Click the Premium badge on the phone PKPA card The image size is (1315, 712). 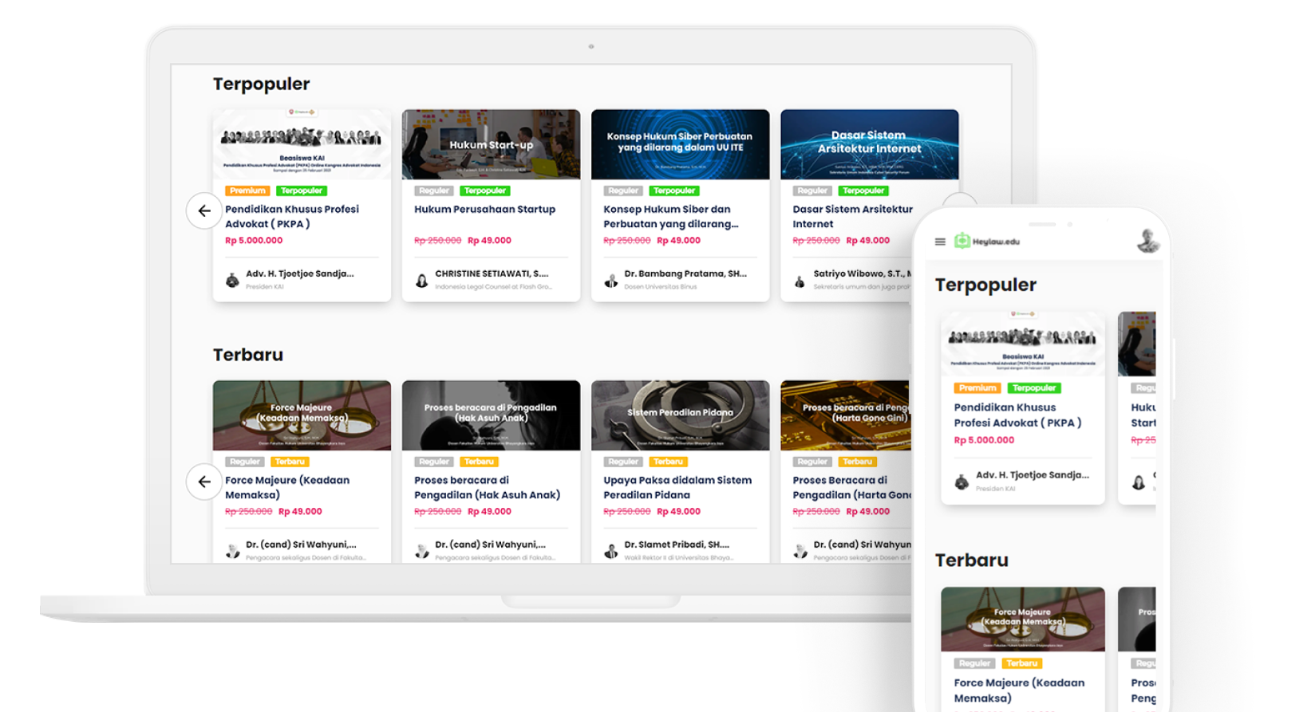[977, 388]
